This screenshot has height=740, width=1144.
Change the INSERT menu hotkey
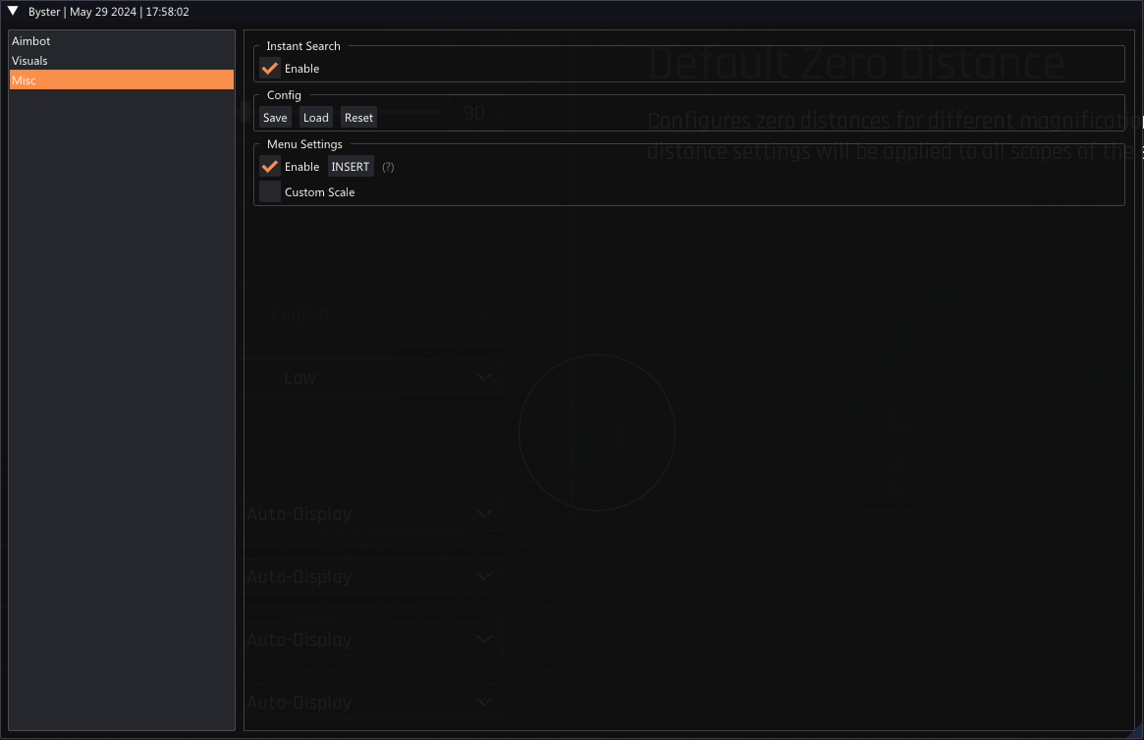point(351,167)
